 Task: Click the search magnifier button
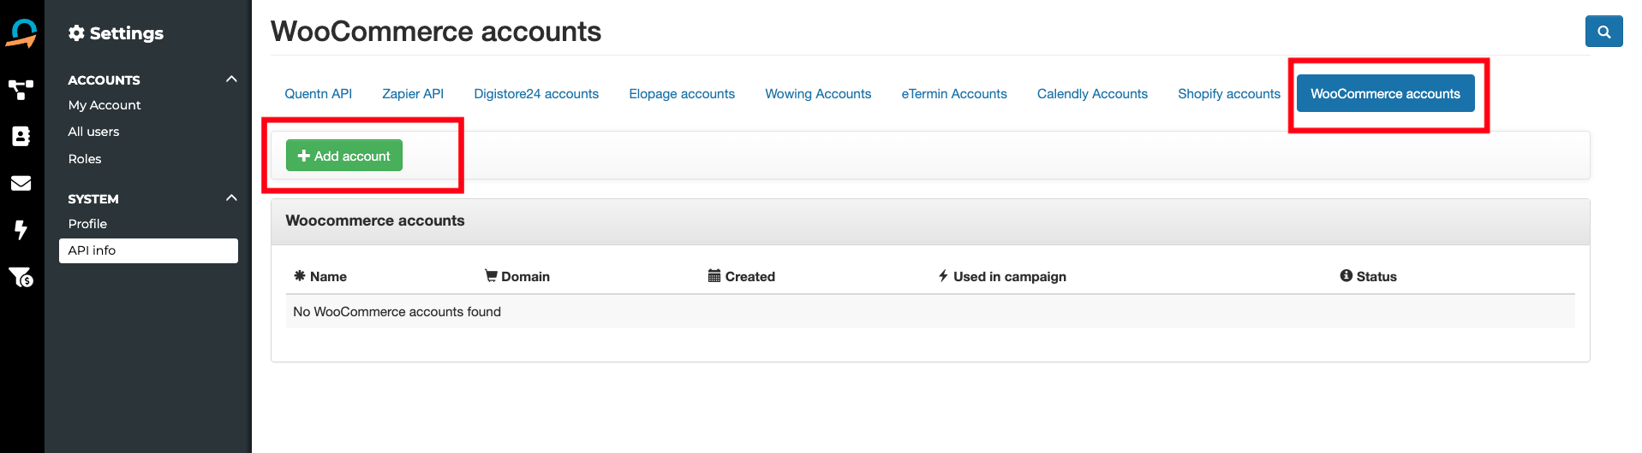pos(1603,32)
